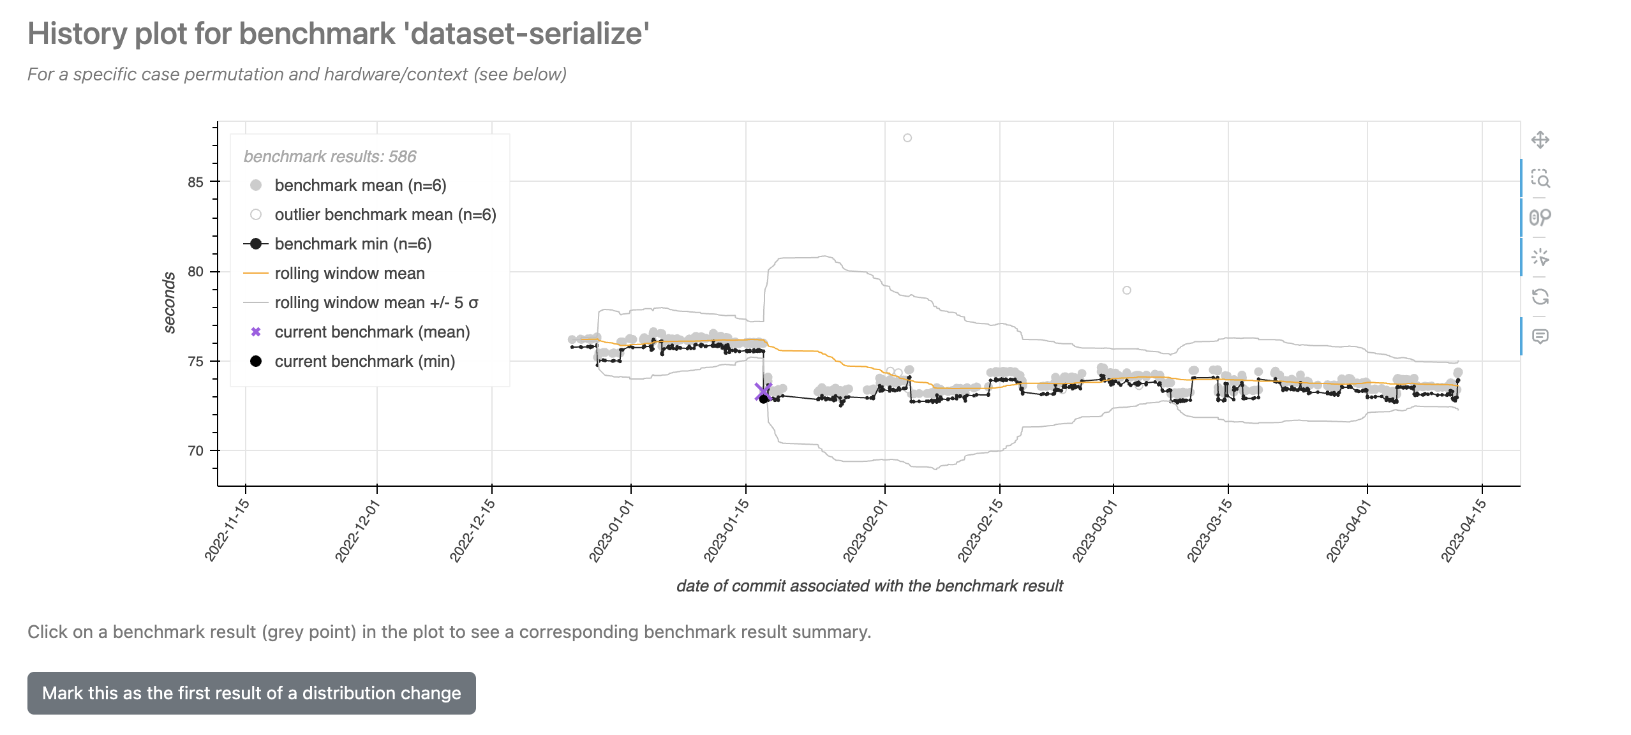The image size is (1631, 735).
Task: Reset the plot view
Action: 1540,297
